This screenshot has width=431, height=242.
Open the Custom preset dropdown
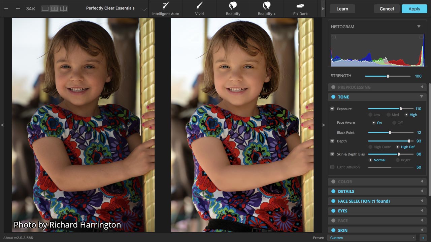point(372,238)
